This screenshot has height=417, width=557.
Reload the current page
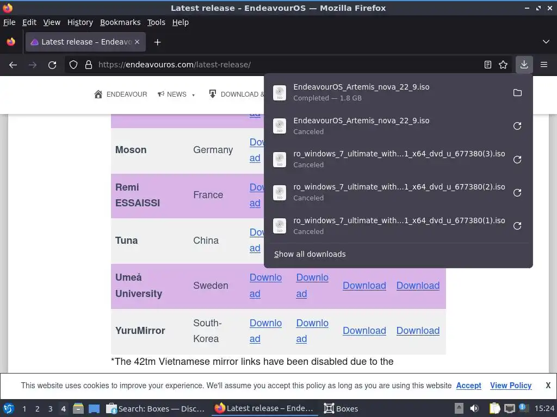[x=52, y=65]
